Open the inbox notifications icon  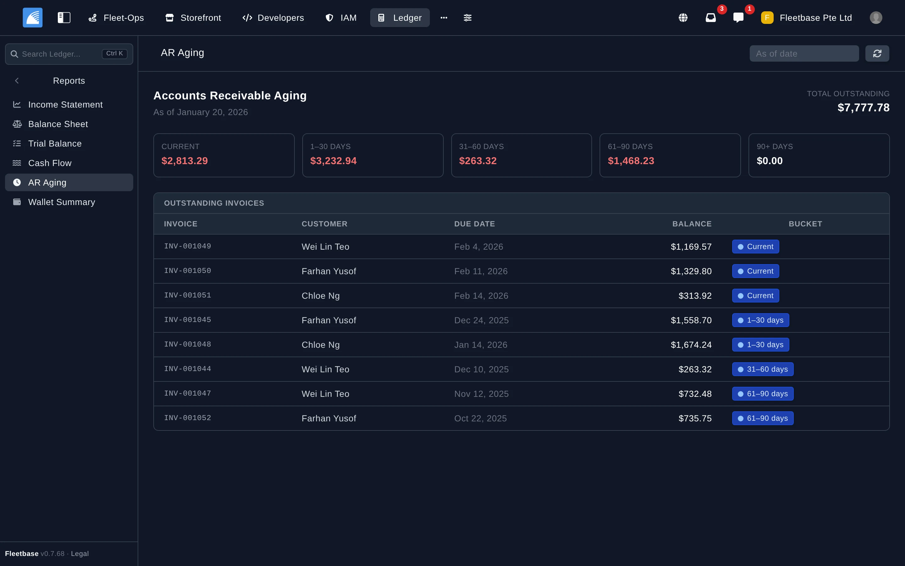pyautogui.click(x=710, y=18)
